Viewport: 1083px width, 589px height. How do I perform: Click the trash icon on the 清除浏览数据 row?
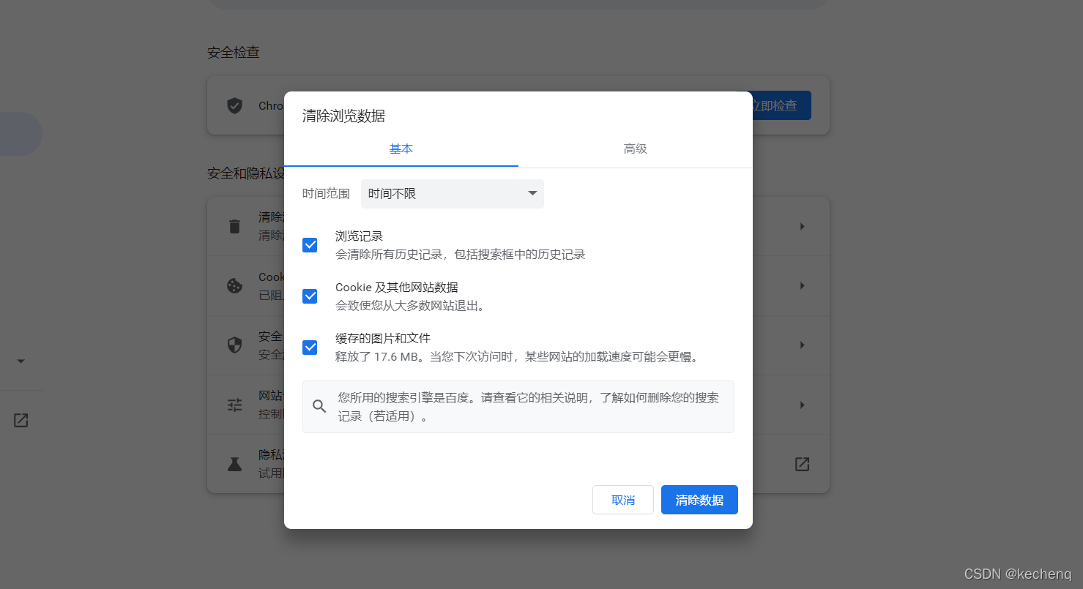coord(234,226)
